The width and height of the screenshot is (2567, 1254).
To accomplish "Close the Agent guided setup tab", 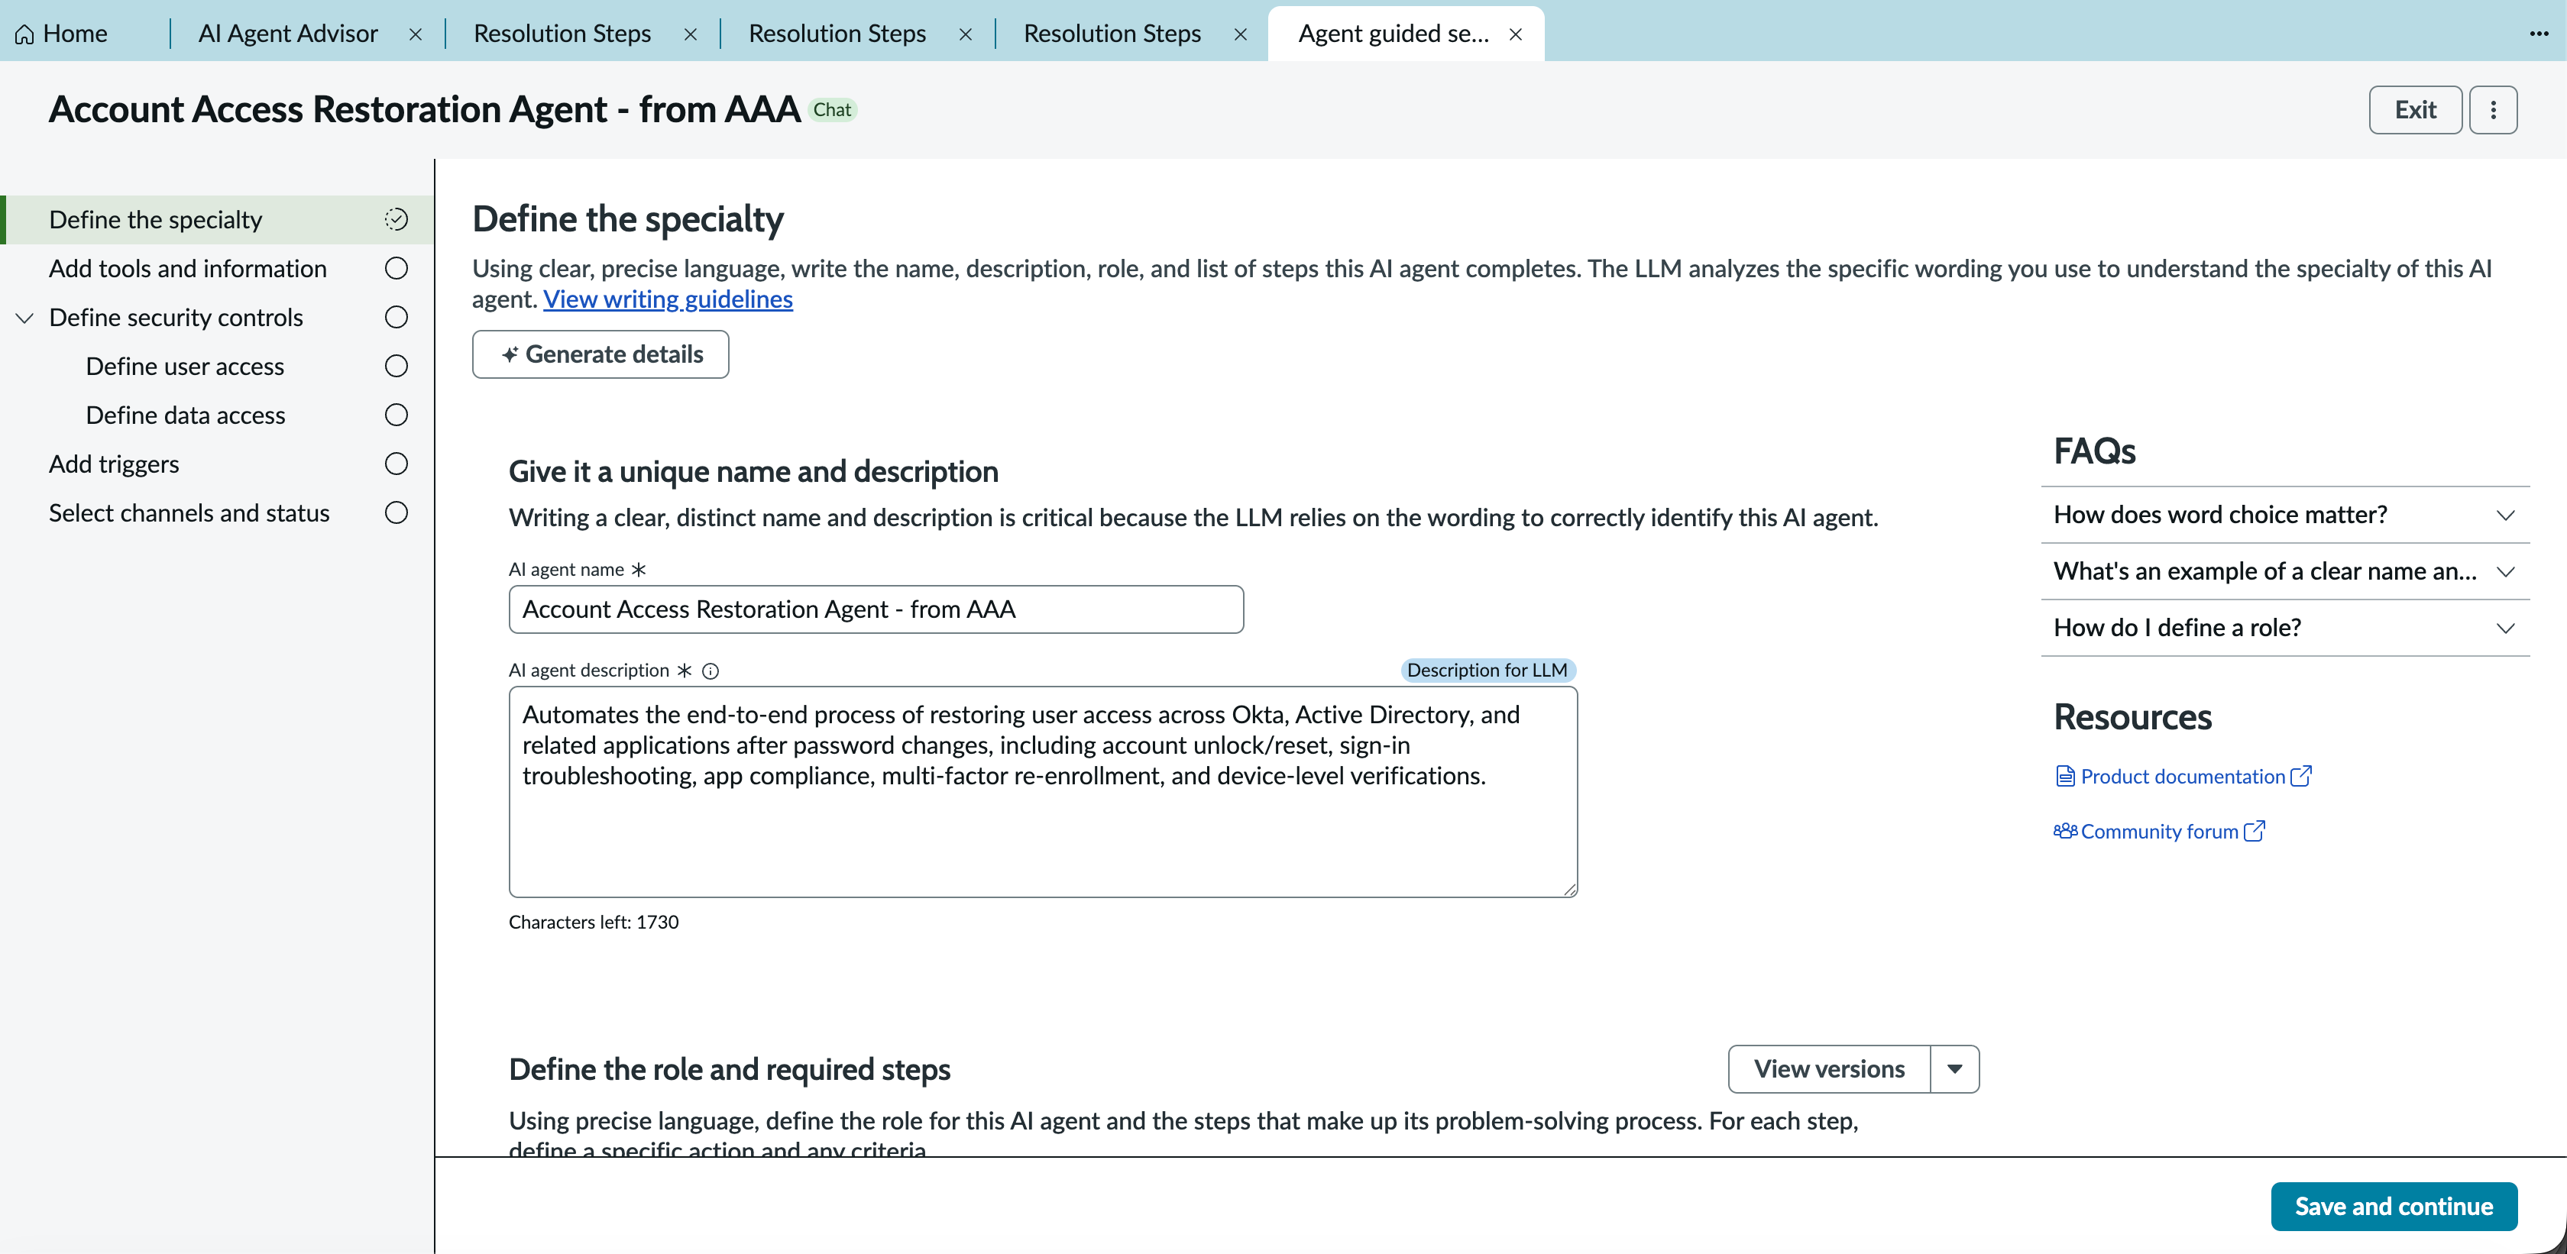I will [x=1516, y=34].
